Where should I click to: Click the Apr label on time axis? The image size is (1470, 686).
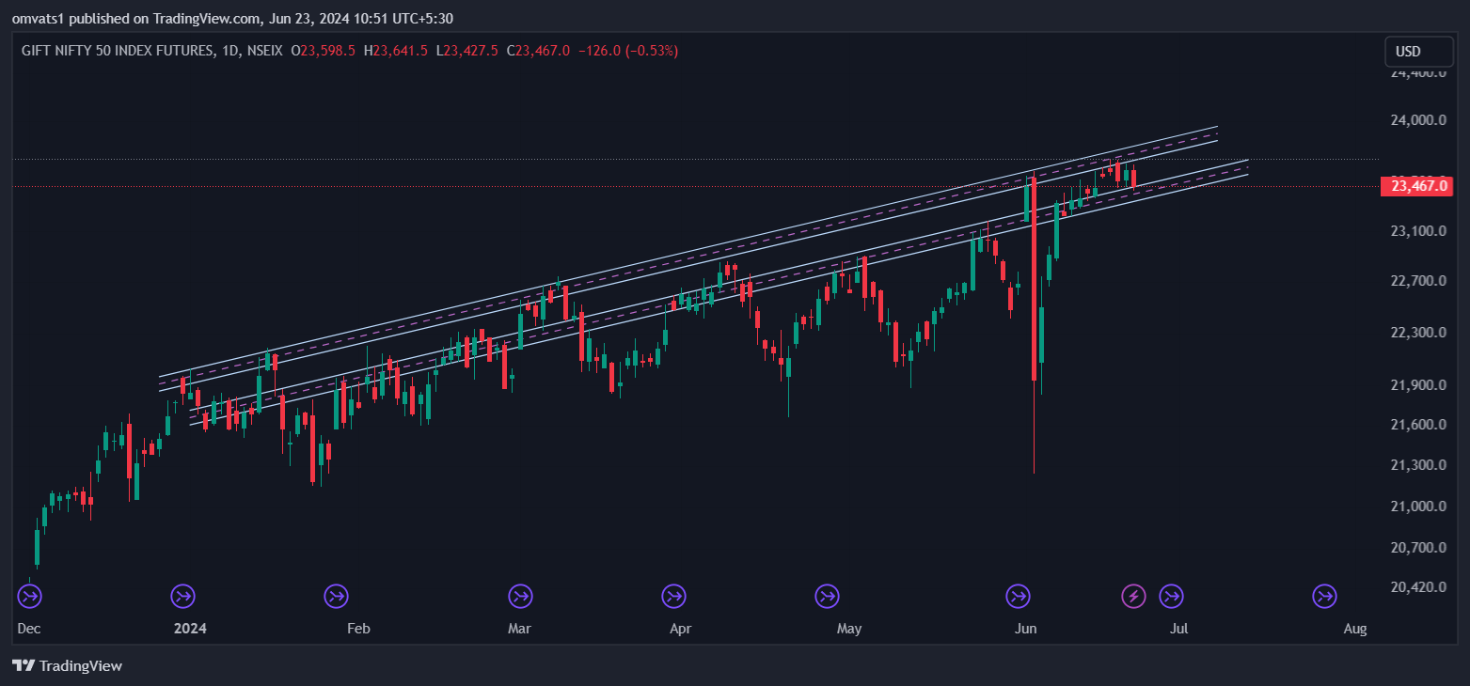[x=681, y=628]
